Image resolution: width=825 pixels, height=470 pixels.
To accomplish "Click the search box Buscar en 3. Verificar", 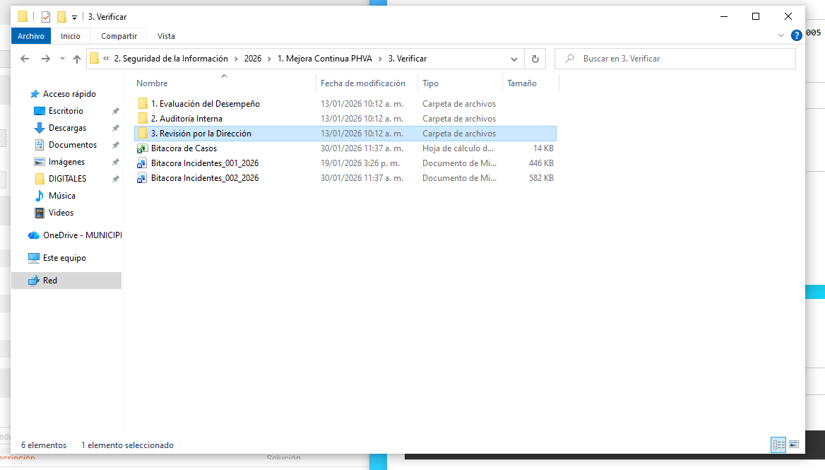I will [675, 59].
